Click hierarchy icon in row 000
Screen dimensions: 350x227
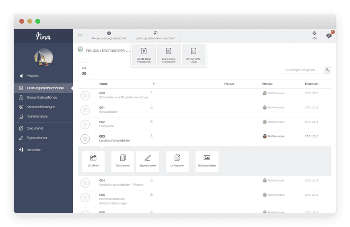point(152,93)
